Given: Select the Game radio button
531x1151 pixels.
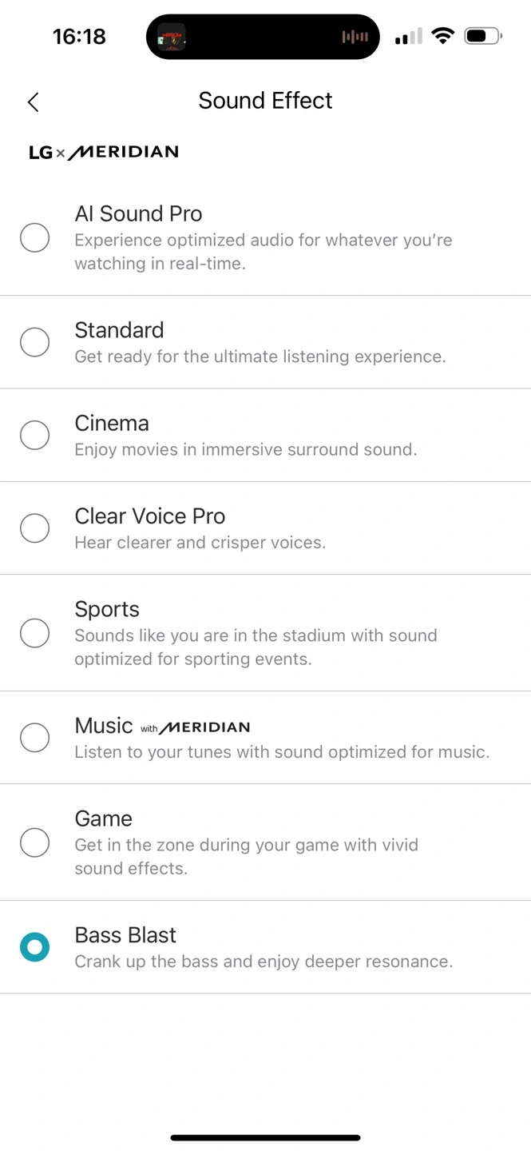Looking at the screenshot, I should [34, 842].
